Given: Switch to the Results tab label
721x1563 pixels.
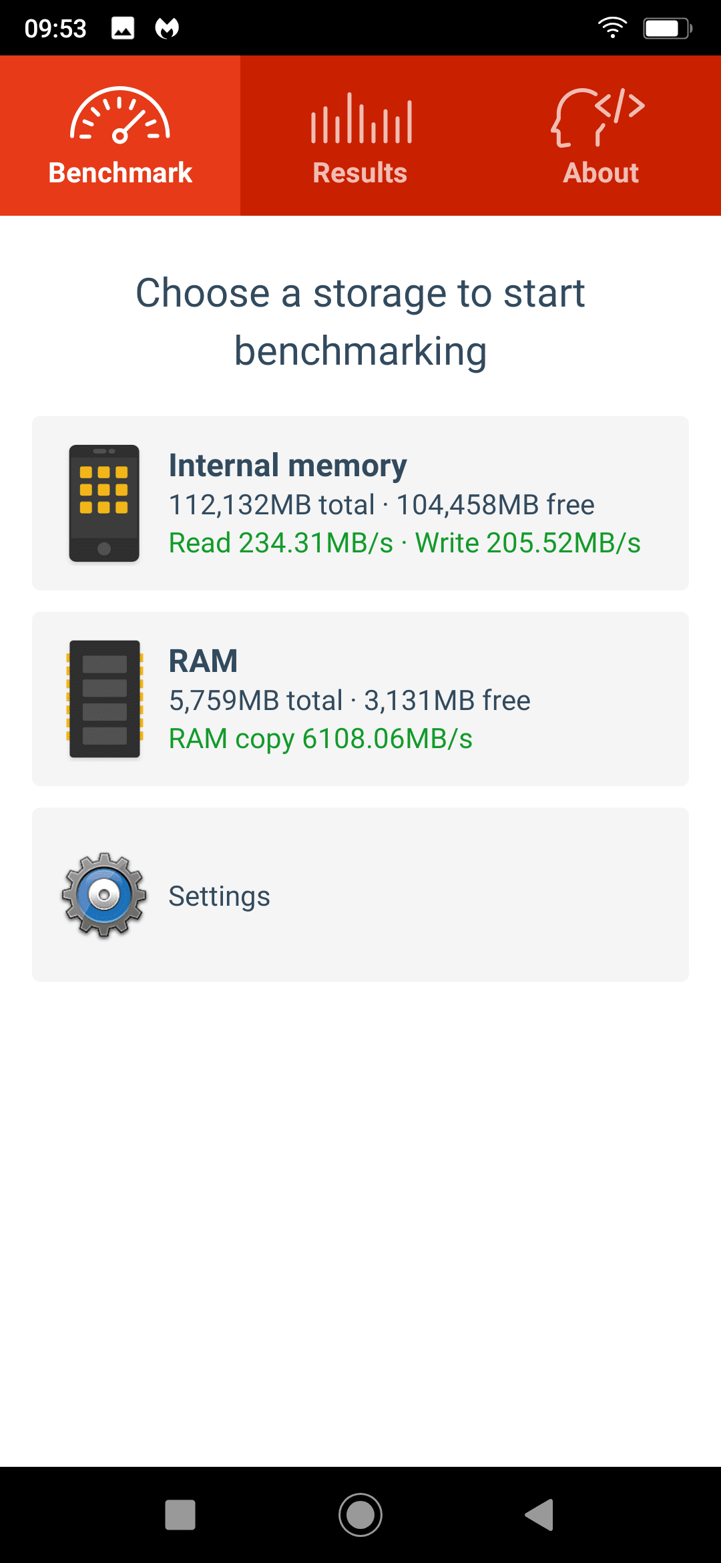Looking at the screenshot, I should pyautogui.click(x=360, y=173).
